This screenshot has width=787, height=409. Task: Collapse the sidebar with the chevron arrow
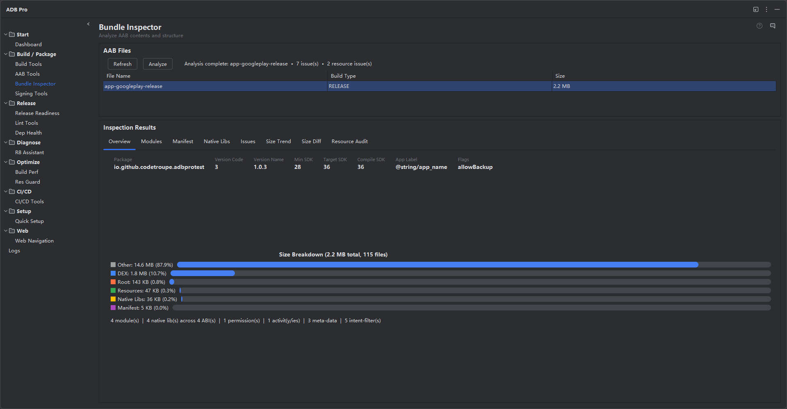click(x=88, y=24)
